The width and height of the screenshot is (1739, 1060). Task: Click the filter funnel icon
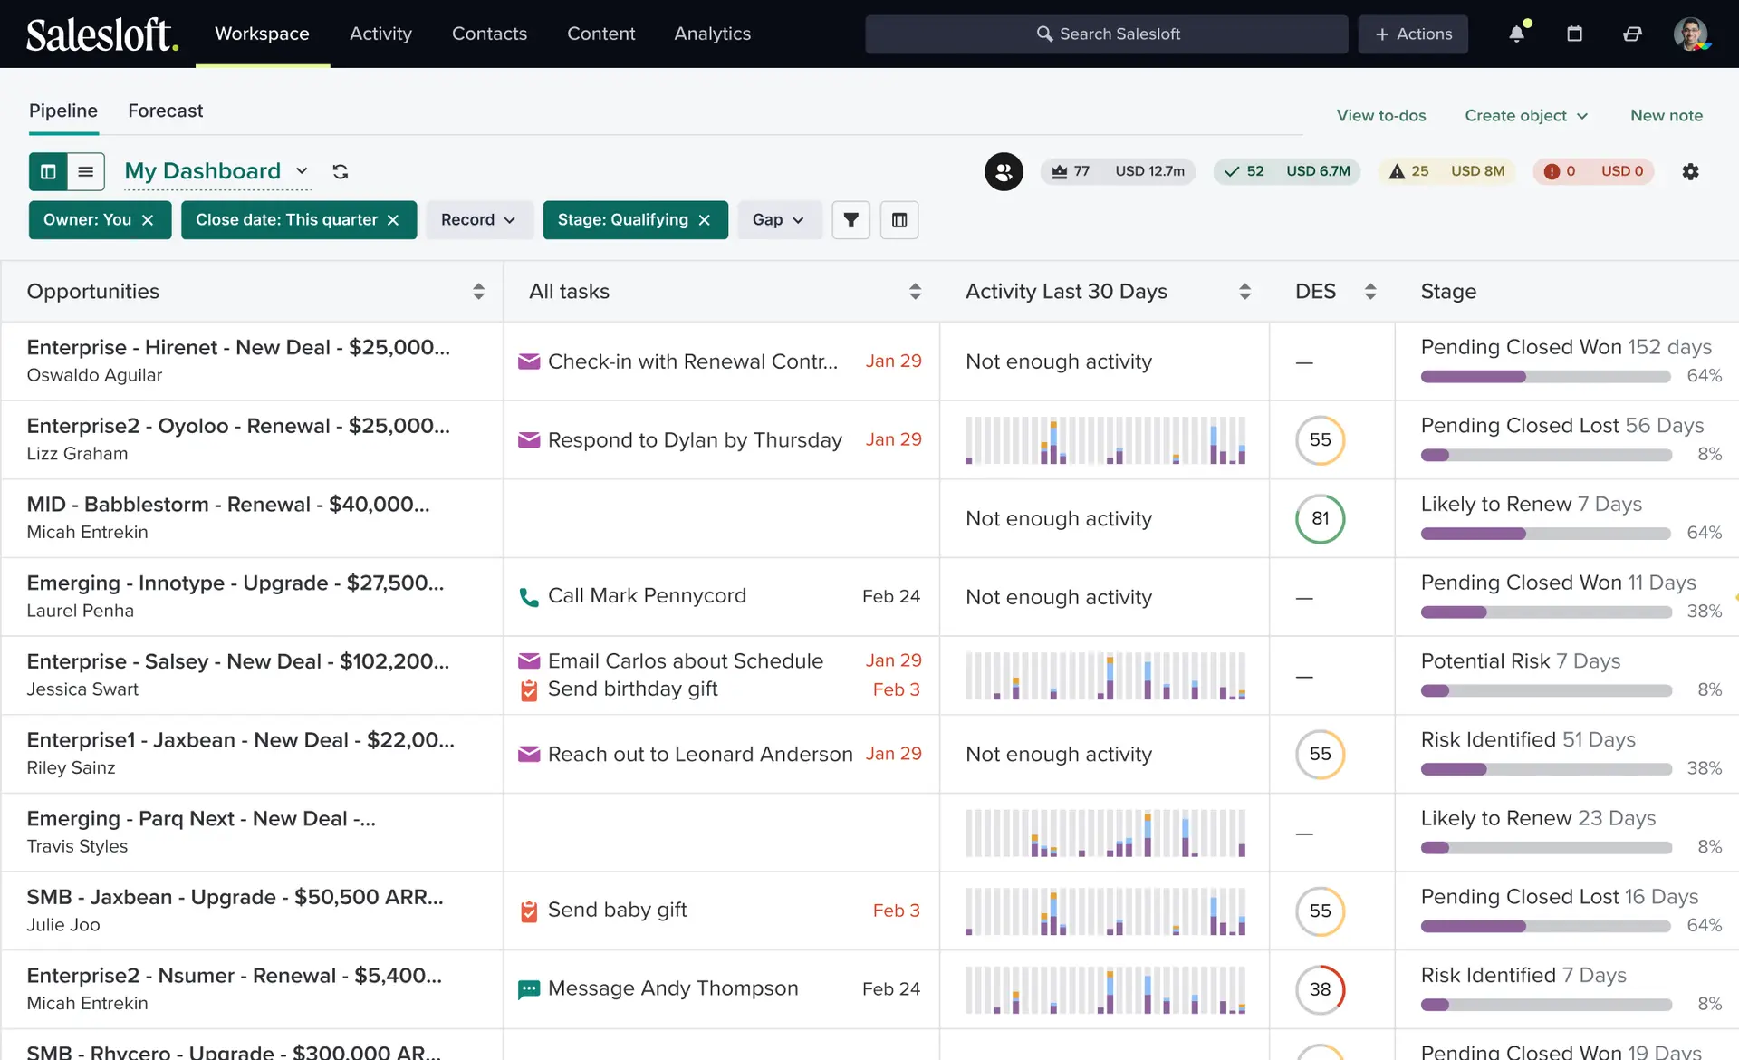pyautogui.click(x=851, y=220)
